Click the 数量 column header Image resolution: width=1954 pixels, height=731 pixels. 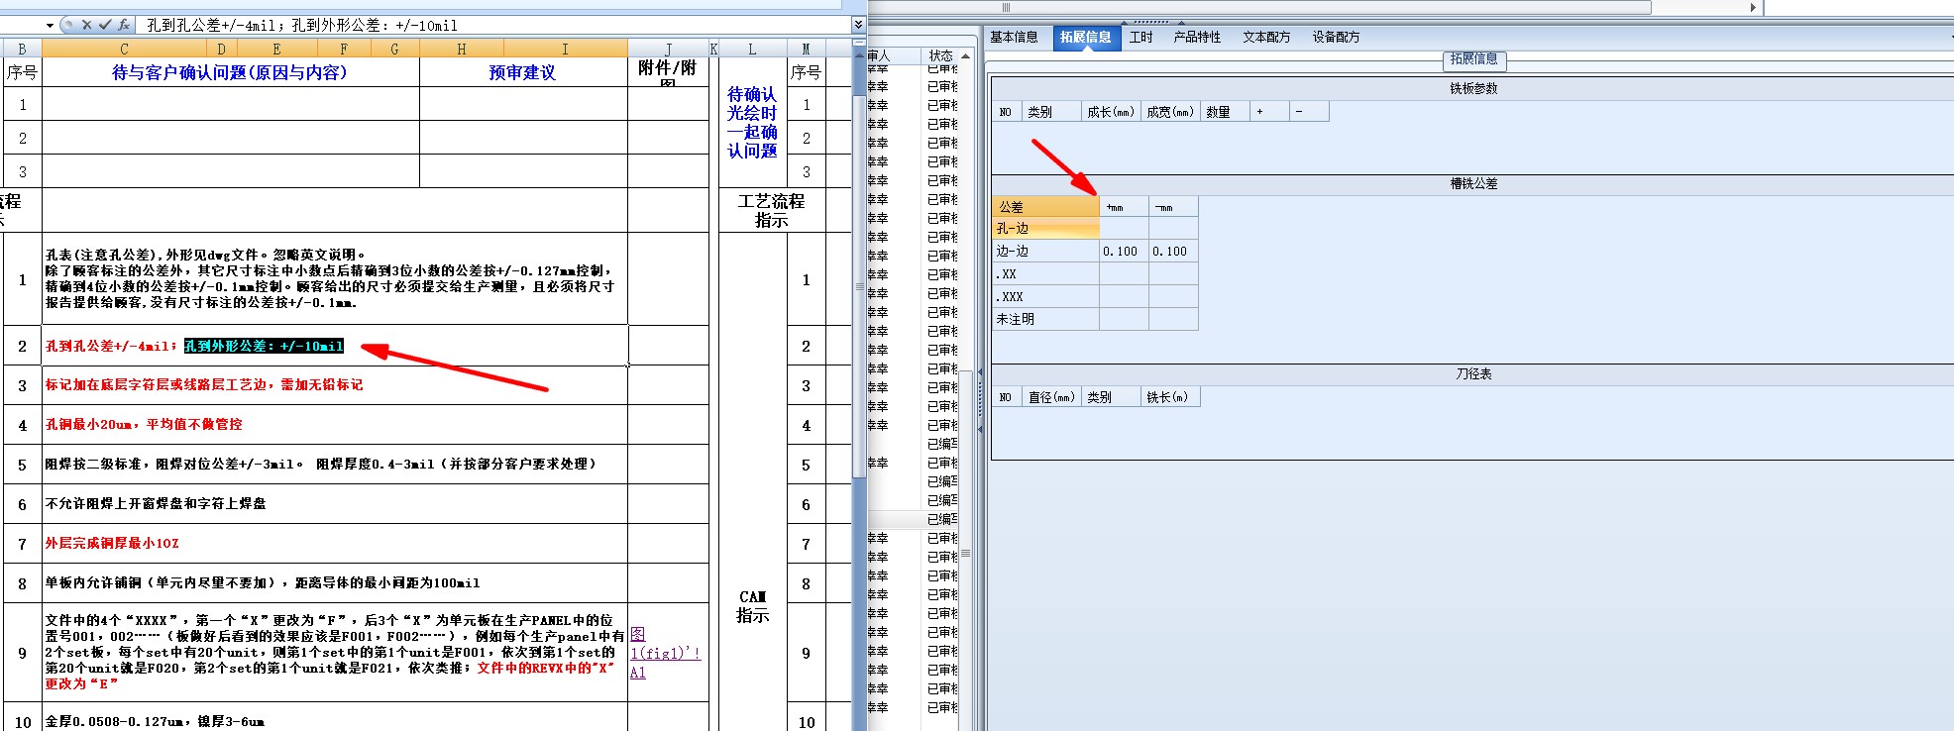(x=1225, y=112)
